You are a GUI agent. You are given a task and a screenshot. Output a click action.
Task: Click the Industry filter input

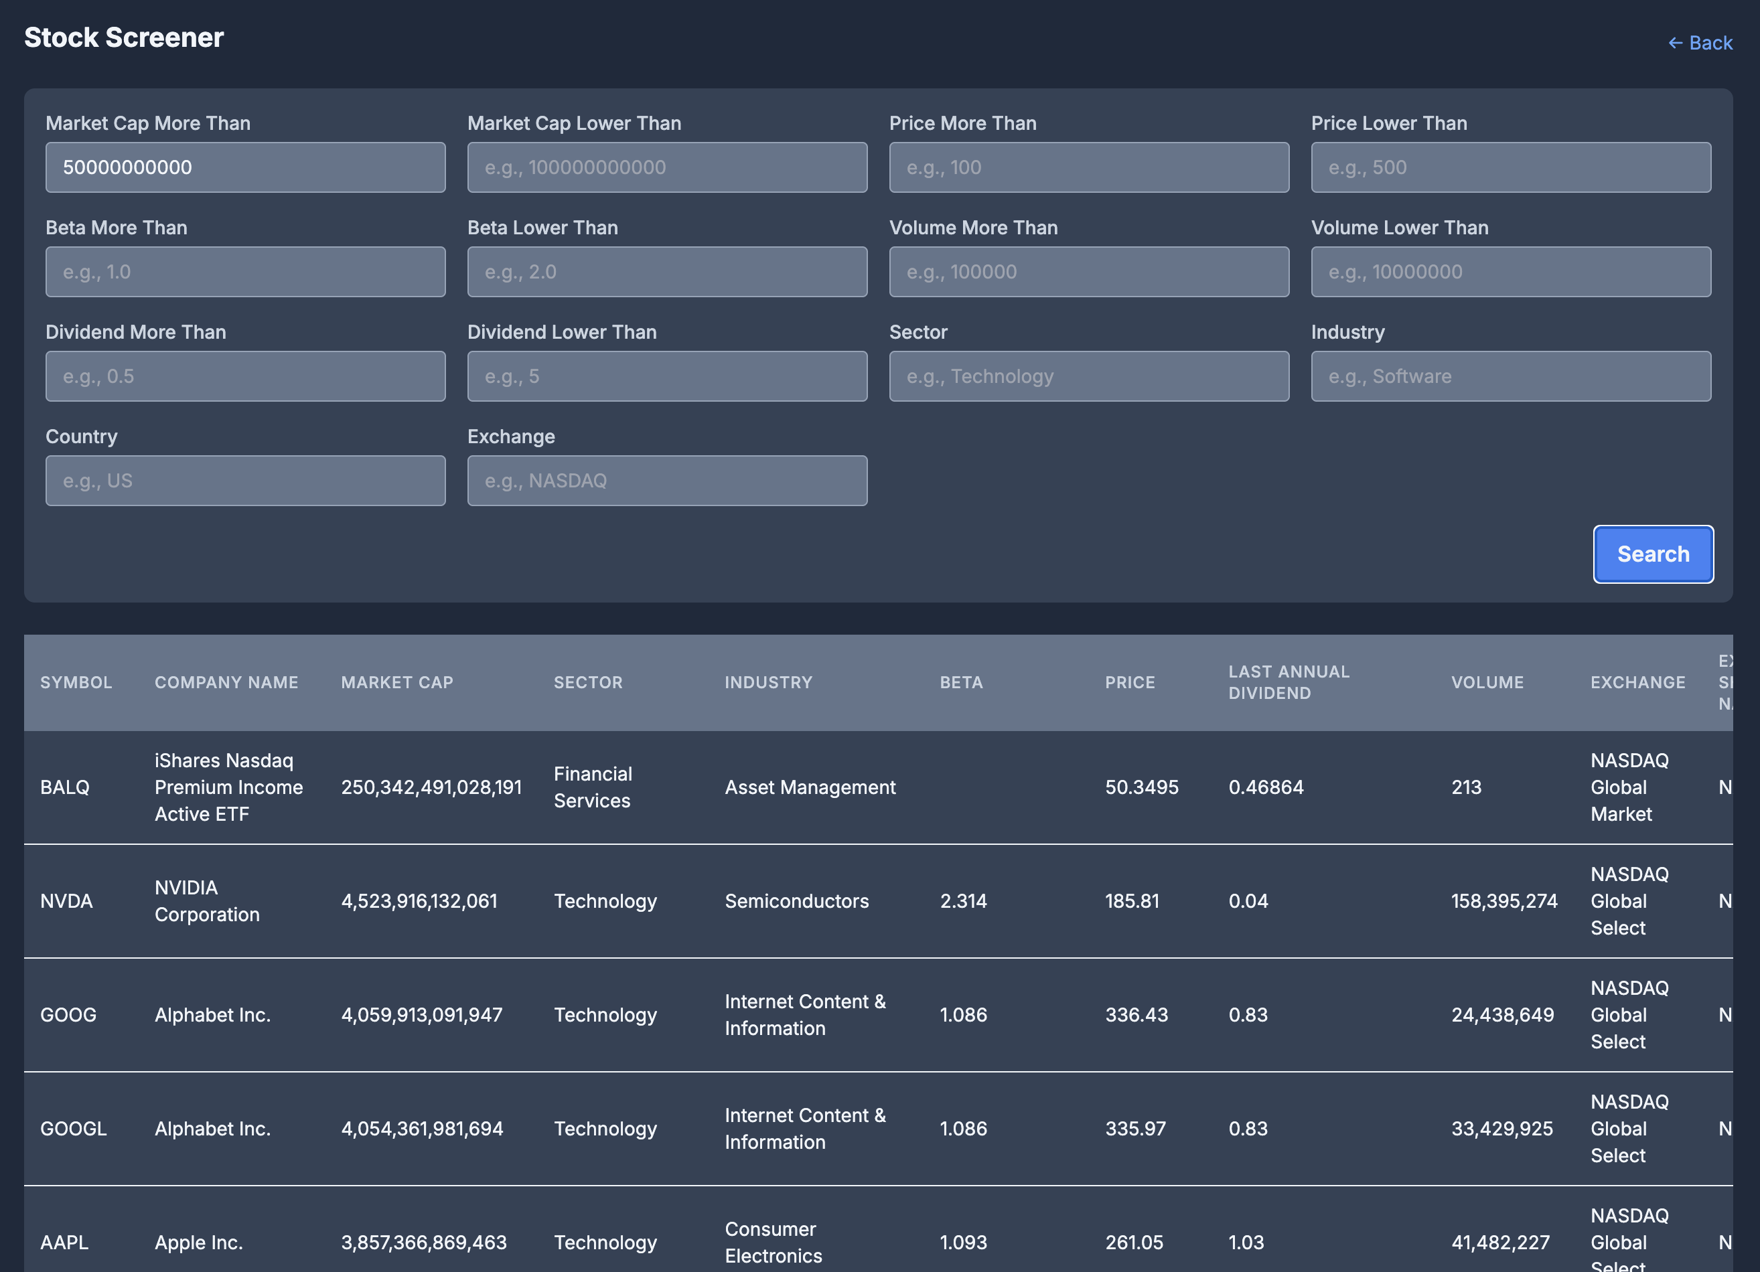(x=1510, y=376)
